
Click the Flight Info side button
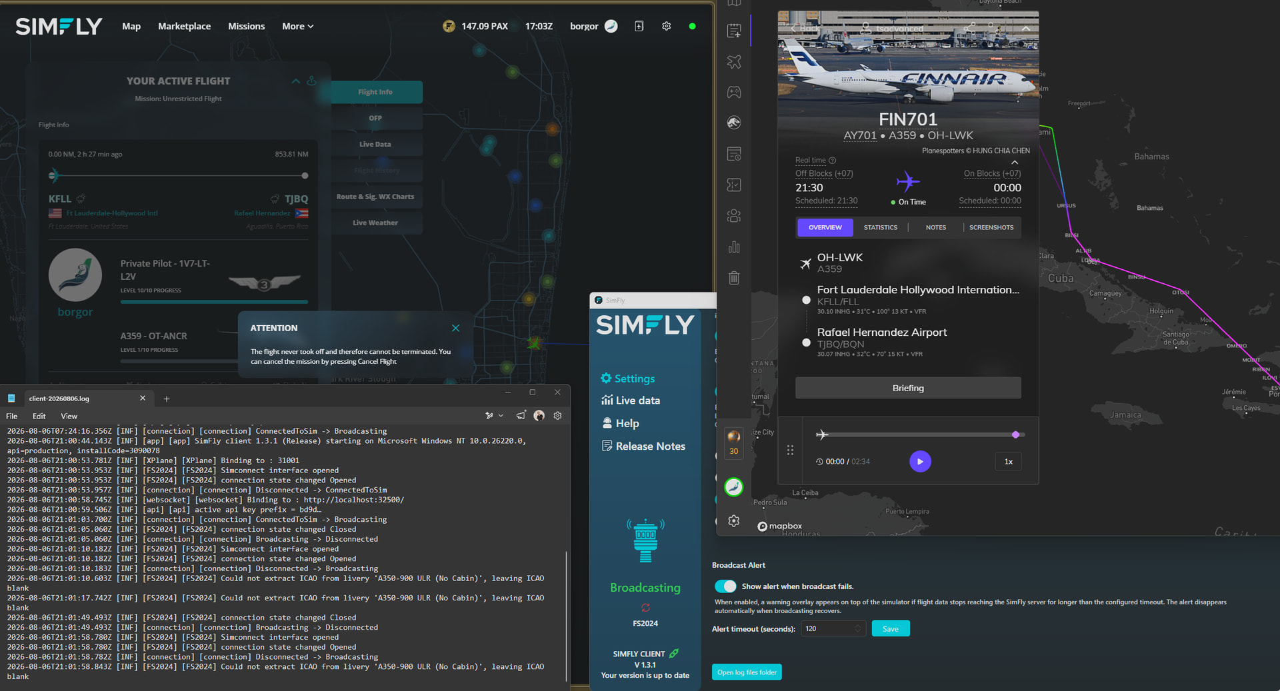pos(375,92)
